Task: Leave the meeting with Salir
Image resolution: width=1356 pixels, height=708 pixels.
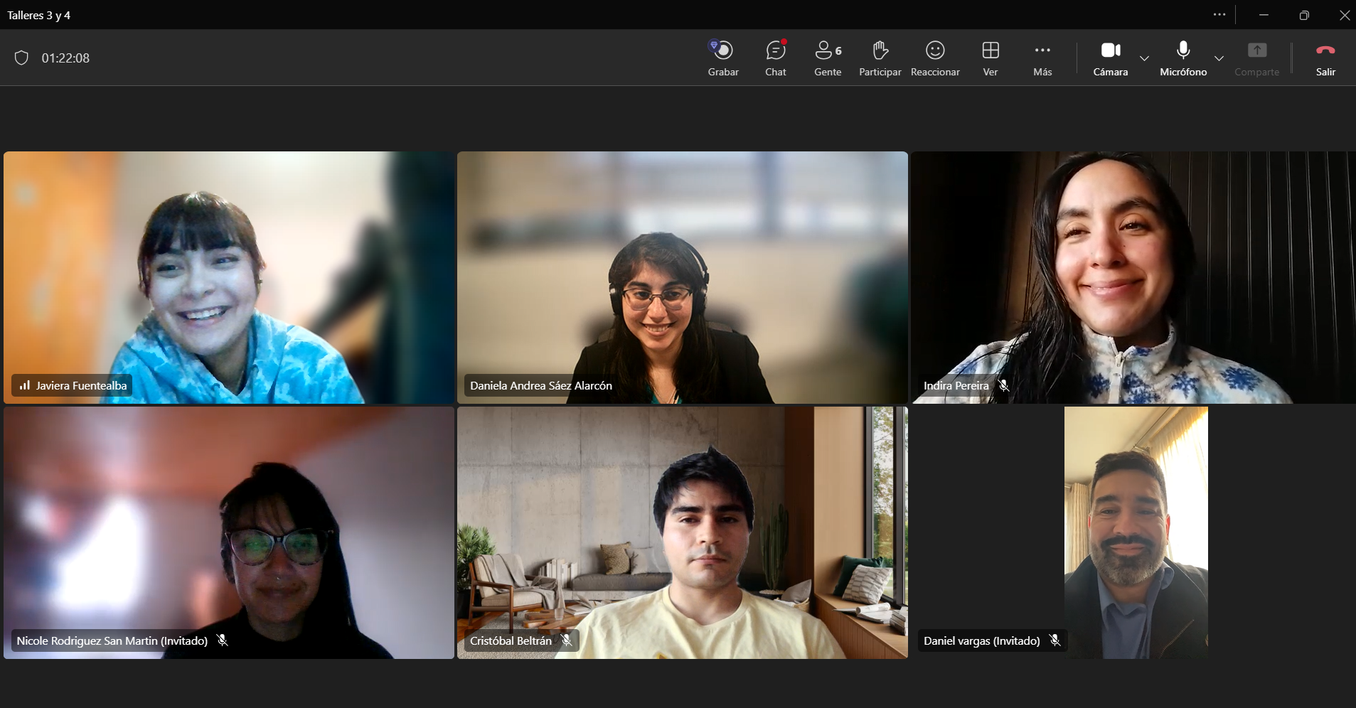Action: (x=1325, y=58)
